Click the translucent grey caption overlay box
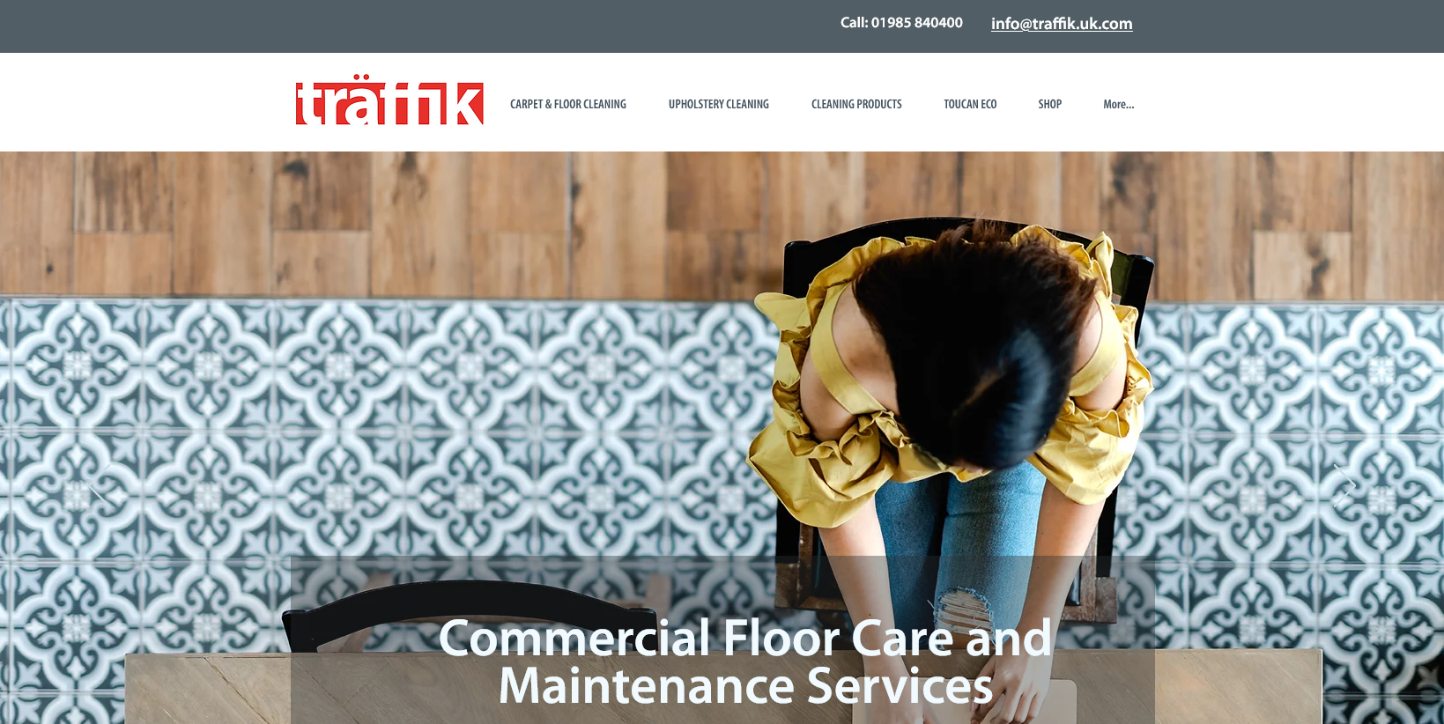Image resolution: width=1444 pixels, height=724 pixels. [x=722, y=640]
